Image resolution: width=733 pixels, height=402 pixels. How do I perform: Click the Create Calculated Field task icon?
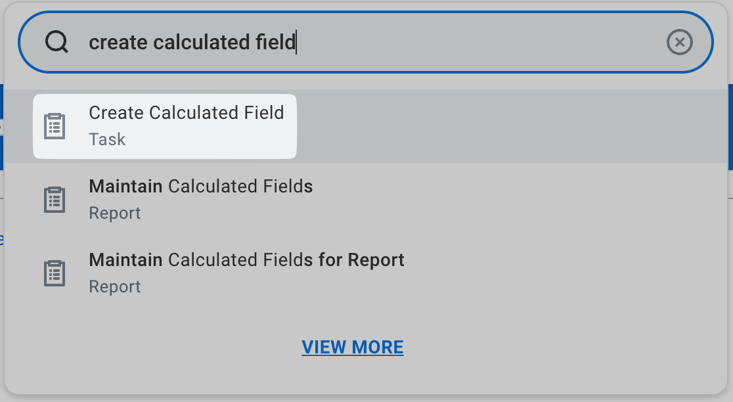[55, 126]
